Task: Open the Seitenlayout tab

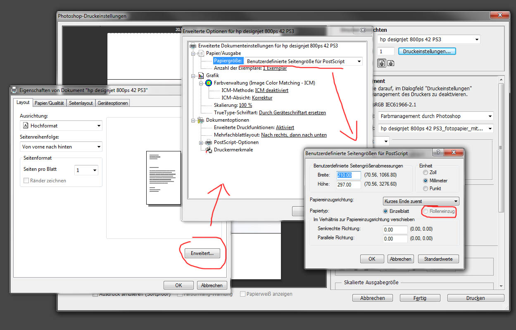Action: pyautogui.click(x=81, y=103)
